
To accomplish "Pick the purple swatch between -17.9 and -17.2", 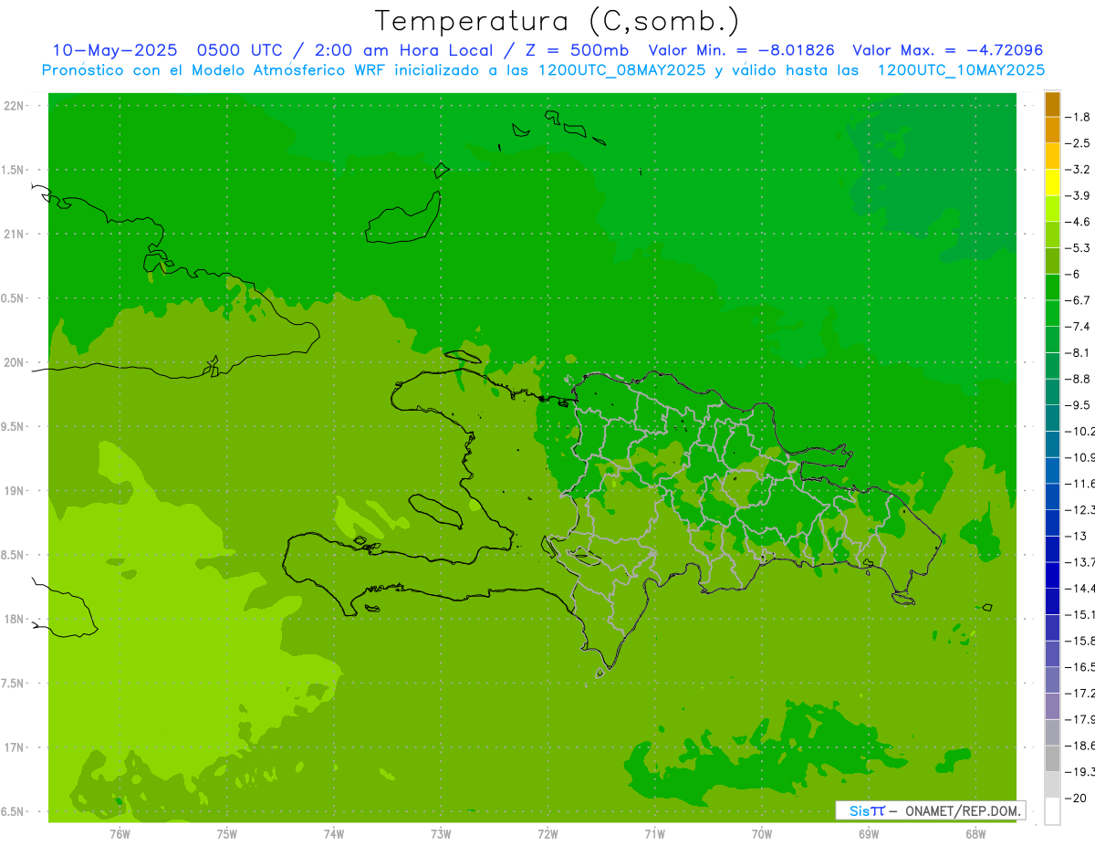I will pyautogui.click(x=1052, y=706).
